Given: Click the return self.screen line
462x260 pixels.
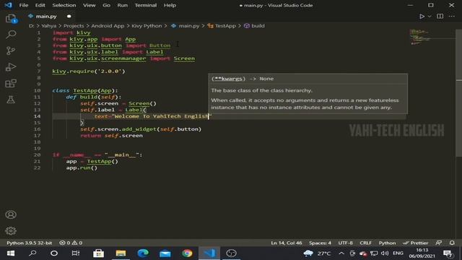Looking at the screenshot, I should [x=111, y=136].
